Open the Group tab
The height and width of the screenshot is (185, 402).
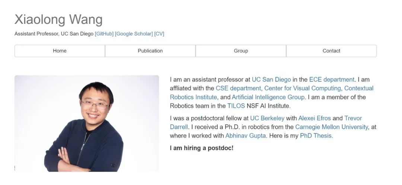[x=241, y=51]
